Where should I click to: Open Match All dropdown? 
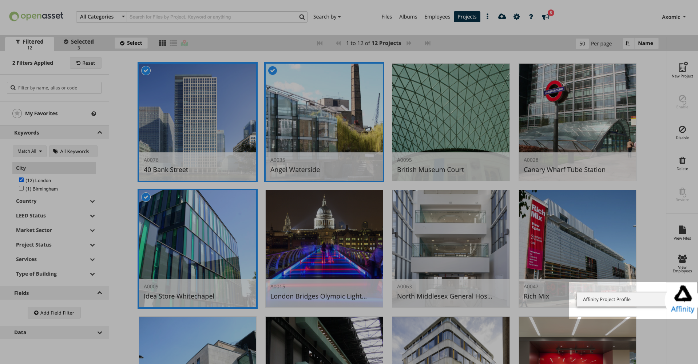tap(29, 151)
